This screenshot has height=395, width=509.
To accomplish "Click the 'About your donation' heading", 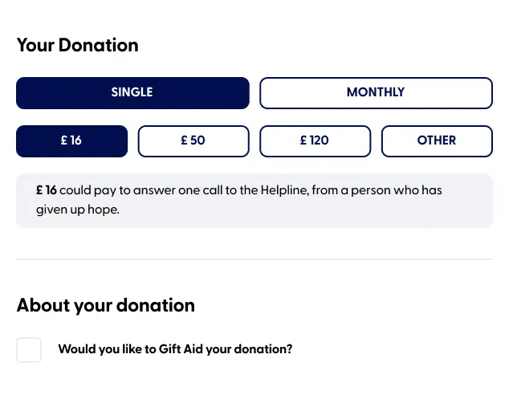I will [105, 305].
